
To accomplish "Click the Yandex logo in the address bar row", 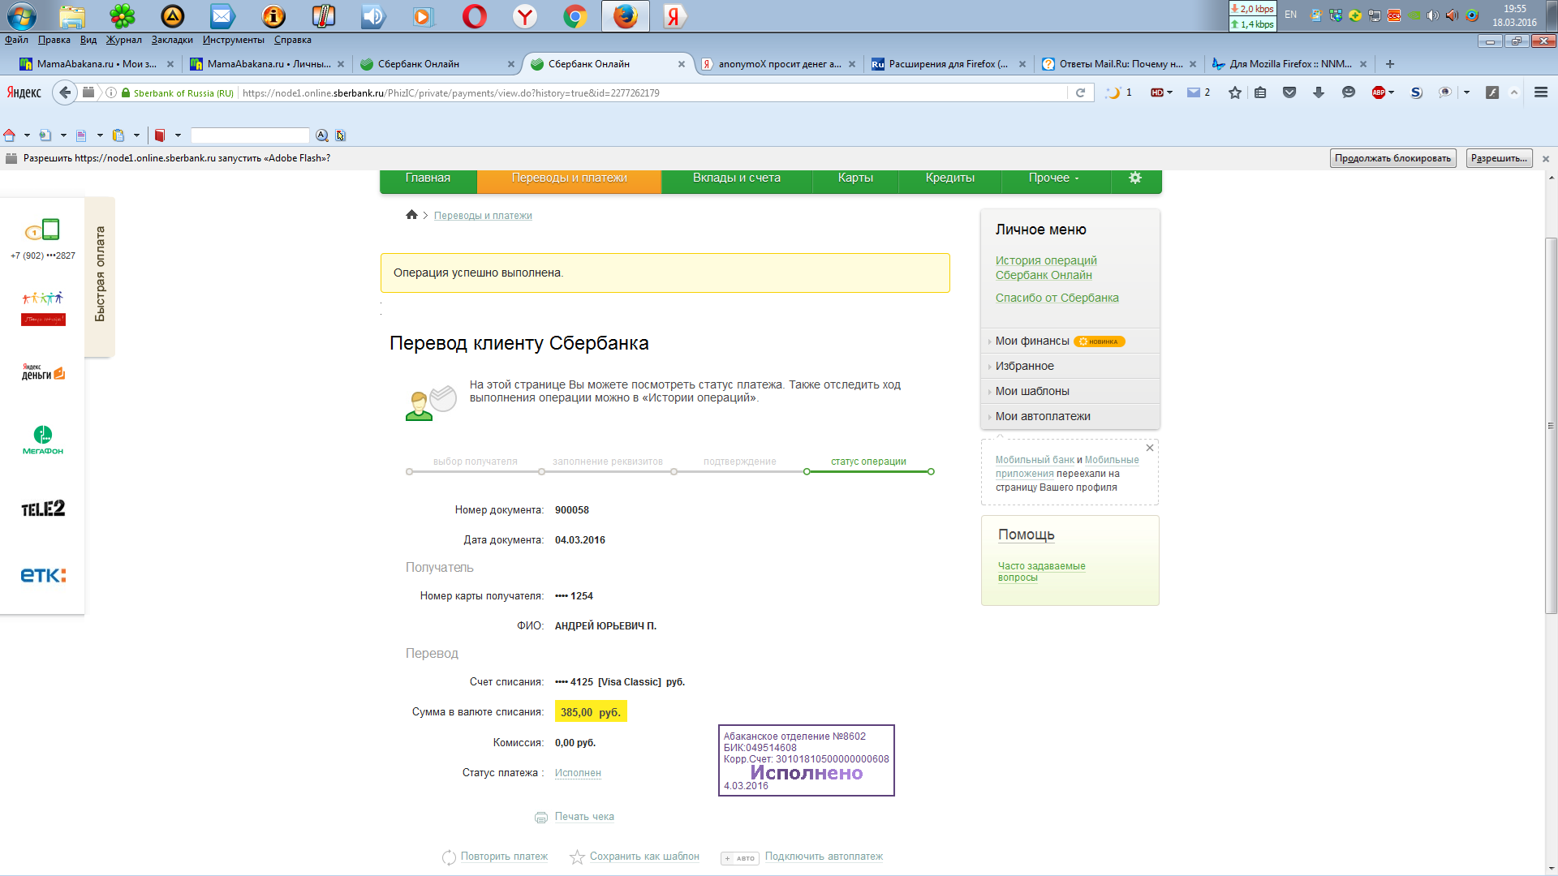I will 24,92.
